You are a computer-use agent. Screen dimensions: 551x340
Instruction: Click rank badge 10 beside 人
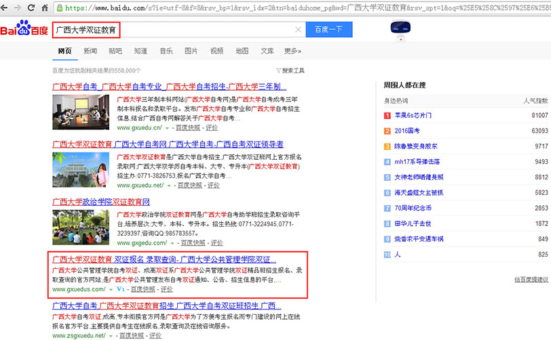coord(387,255)
